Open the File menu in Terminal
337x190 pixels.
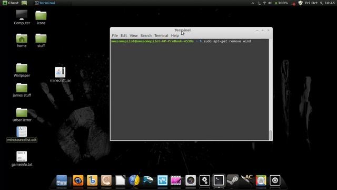click(x=115, y=35)
